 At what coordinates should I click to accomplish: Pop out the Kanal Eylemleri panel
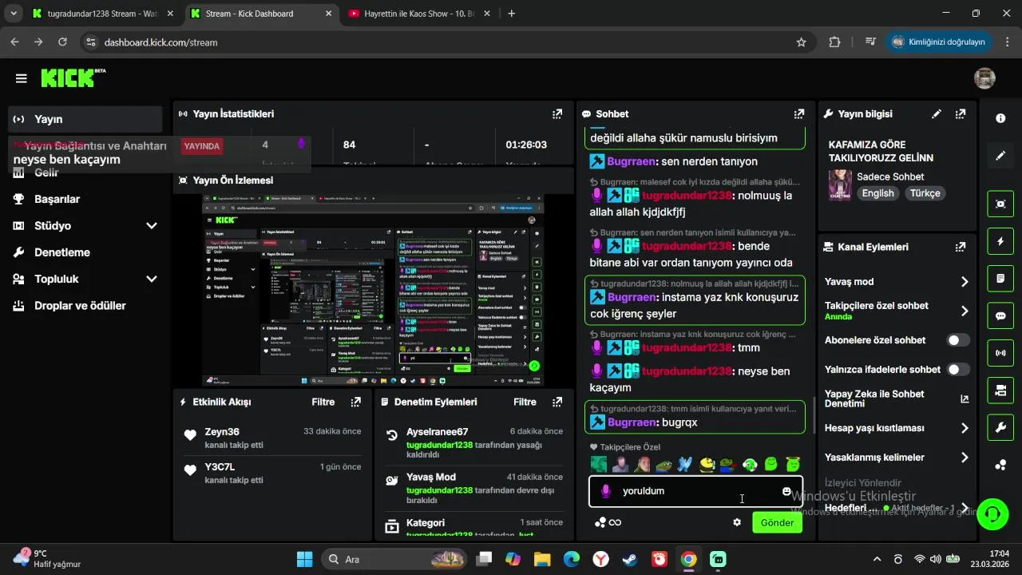coord(961,248)
